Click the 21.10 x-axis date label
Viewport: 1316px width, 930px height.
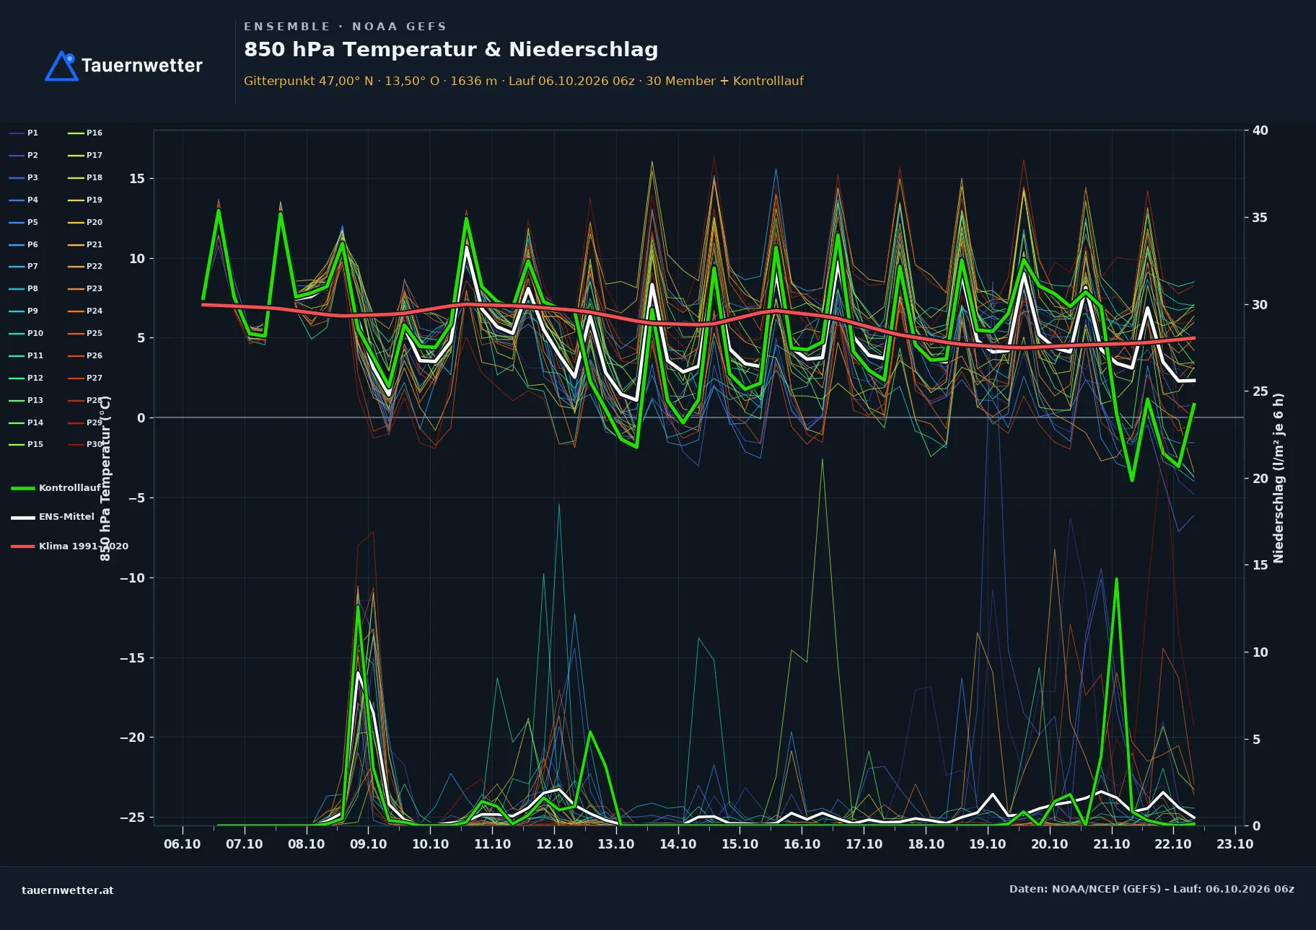point(1111,844)
